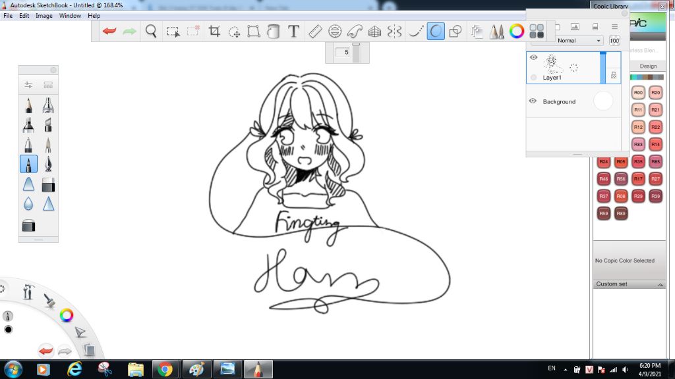Open the Edit menu
The height and width of the screenshot is (379, 675).
tap(24, 16)
